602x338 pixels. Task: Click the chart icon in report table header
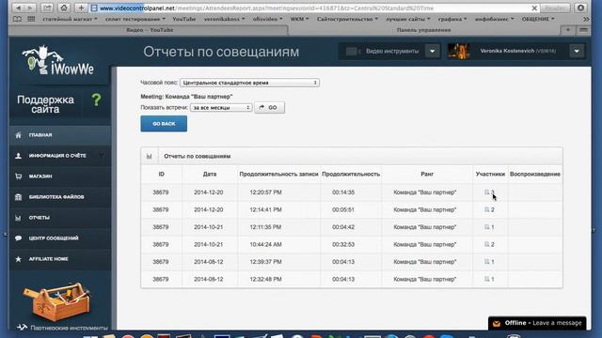point(150,156)
